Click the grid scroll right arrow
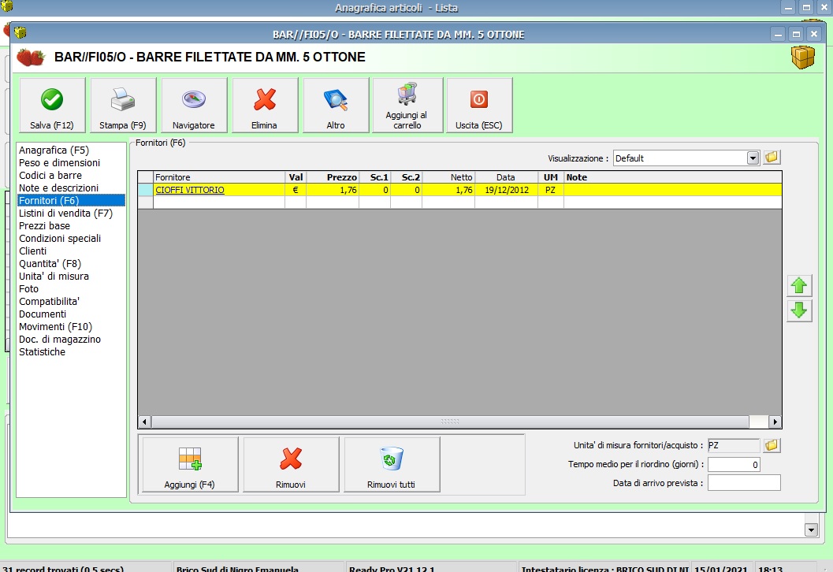This screenshot has width=833, height=572. [x=775, y=422]
